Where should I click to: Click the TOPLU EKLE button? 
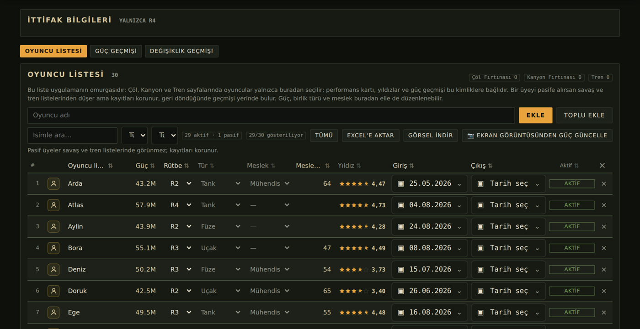click(584, 115)
